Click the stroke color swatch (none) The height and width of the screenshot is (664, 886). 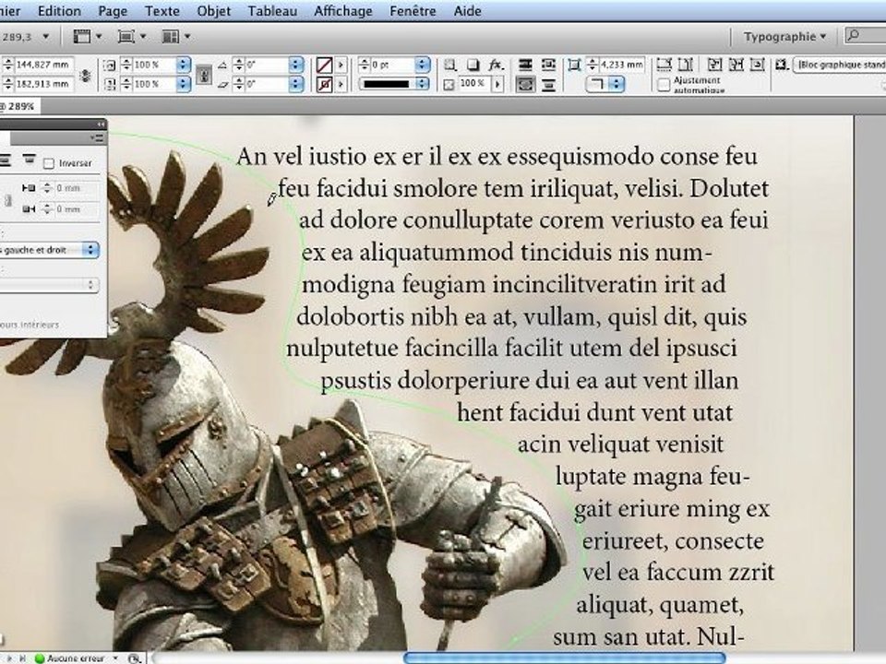pos(324,85)
